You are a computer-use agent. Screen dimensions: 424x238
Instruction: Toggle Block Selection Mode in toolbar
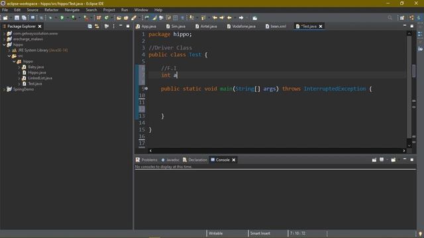[x=175, y=18]
